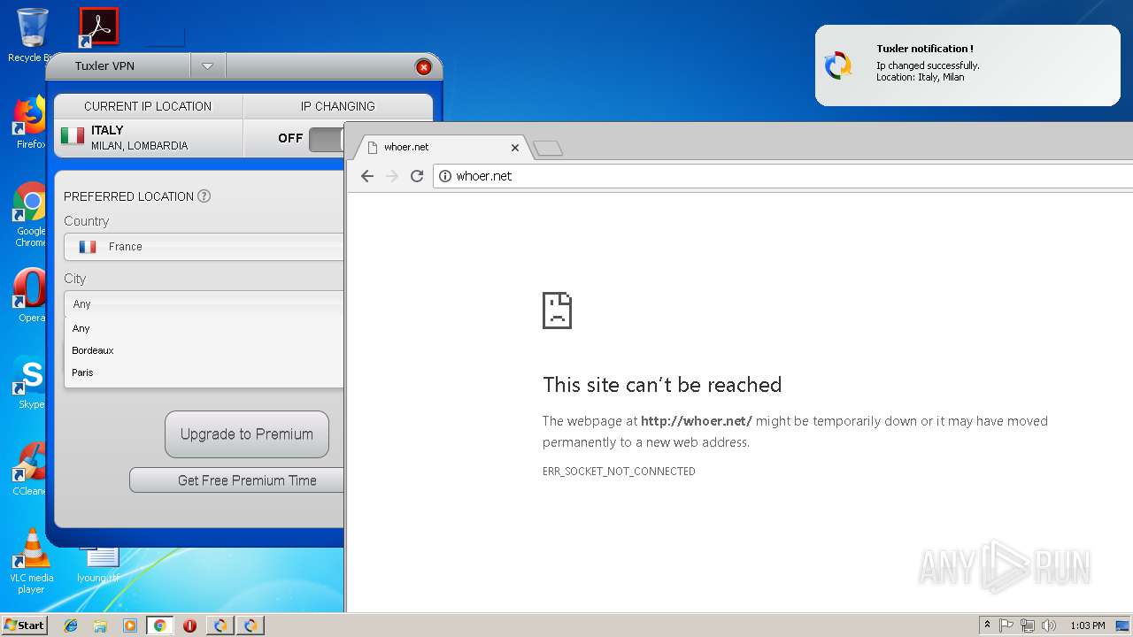
Task: Click the Tuxler notification popup text
Action: click(929, 63)
